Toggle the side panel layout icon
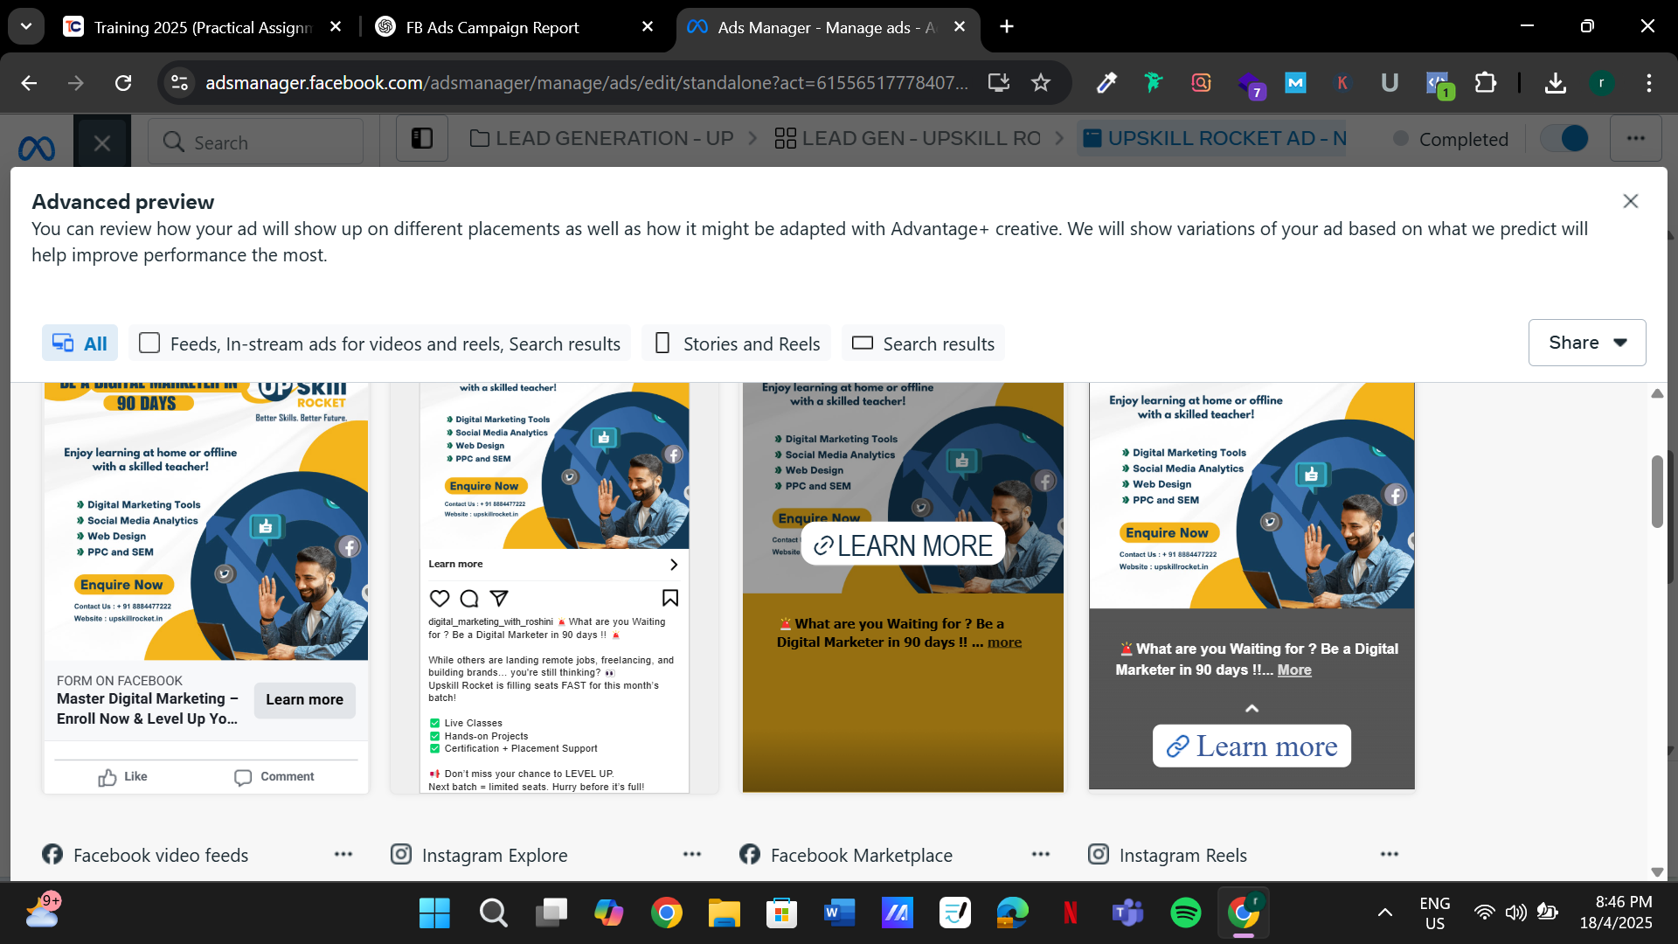Viewport: 1678px width, 944px height. (x=422, y=139)
